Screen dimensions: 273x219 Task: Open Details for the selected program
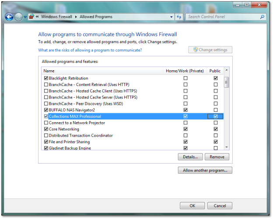tap(190, 157)
